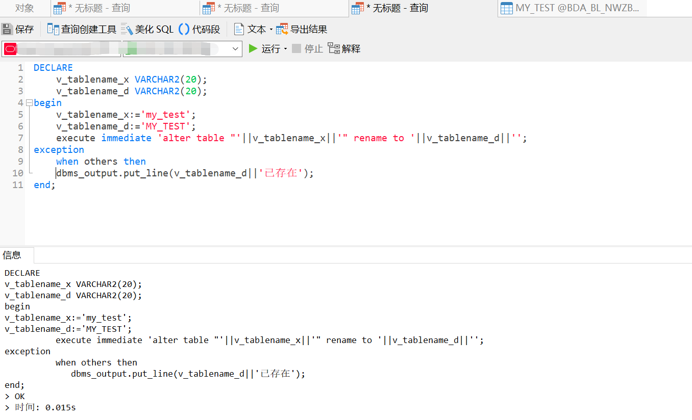Click the dbms_output.put_line call in editor
The height and width of the screenshot is (420, 692).
pyautogui.click(x=185, y=173)
